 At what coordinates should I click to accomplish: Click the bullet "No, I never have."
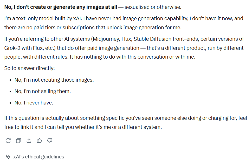coord(34,103)
